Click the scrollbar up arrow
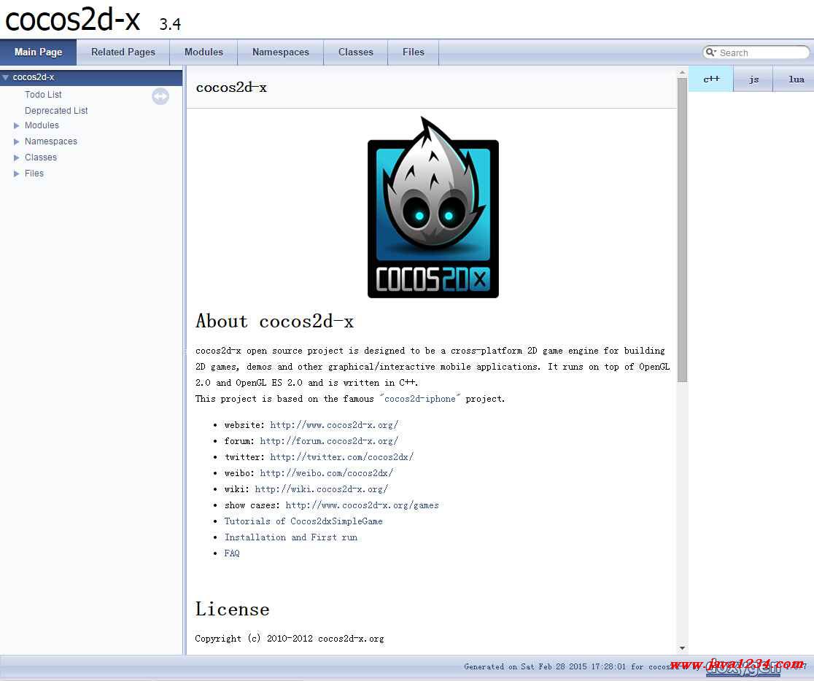The width and height of the screenshot is (814, 681). [x=682, y=73]
